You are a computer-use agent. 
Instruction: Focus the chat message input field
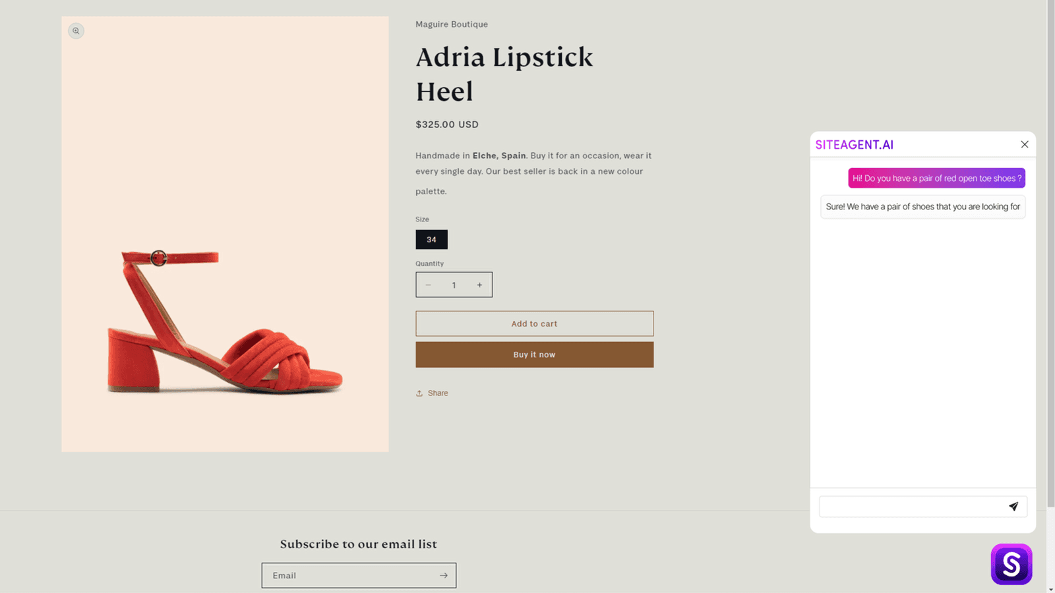point(912,506)
